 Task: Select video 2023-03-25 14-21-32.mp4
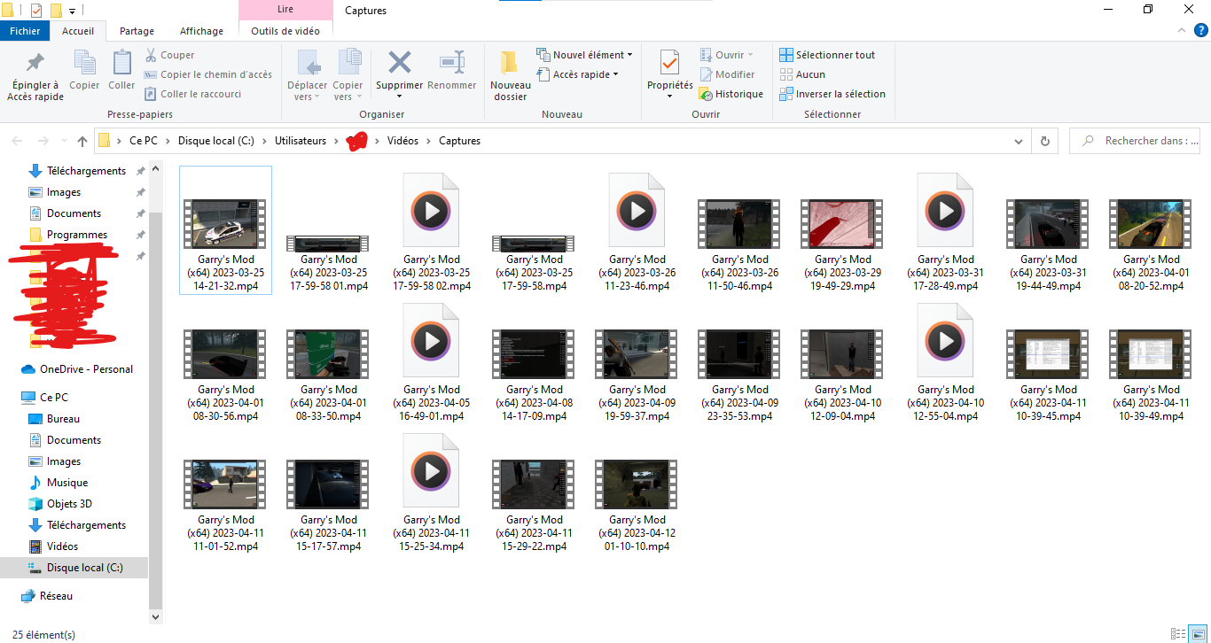coord(226,230)
